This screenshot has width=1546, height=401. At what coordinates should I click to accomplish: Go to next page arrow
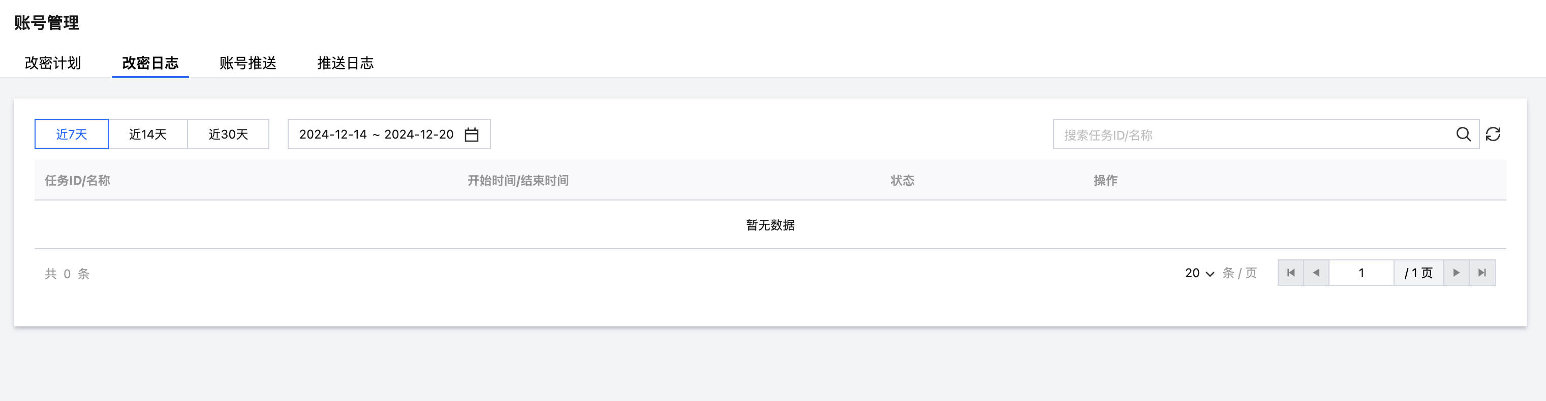[1456, 273]
